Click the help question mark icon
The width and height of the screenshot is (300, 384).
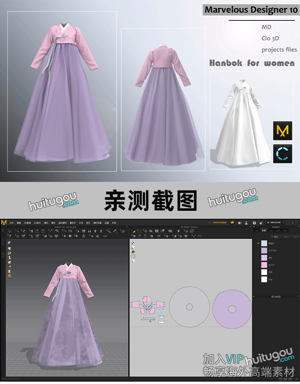254,222
